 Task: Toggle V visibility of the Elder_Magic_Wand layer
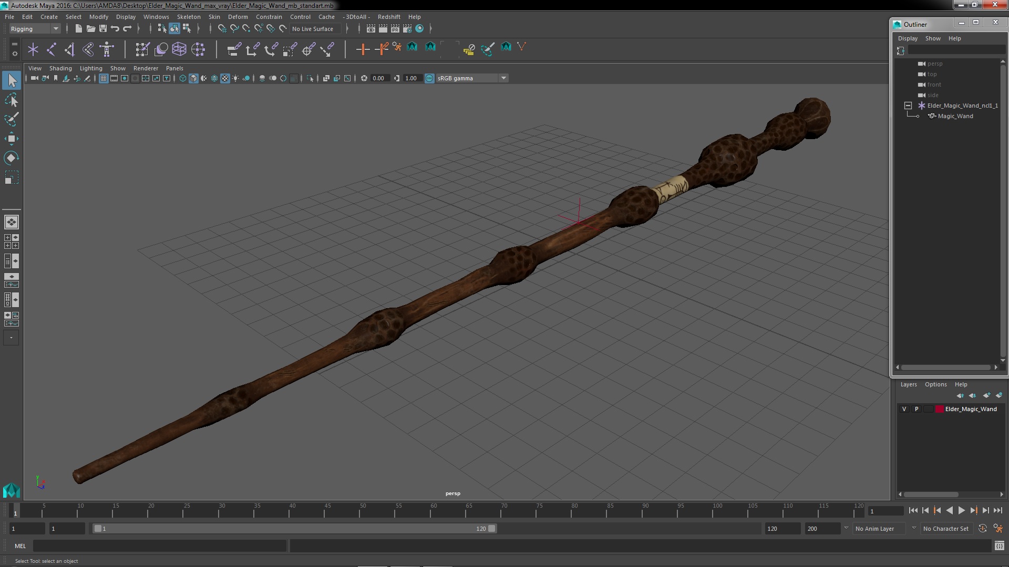click(904, 409)
